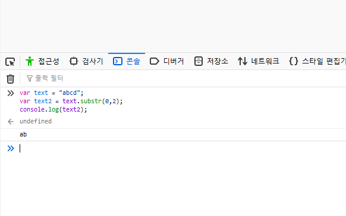This screenshot has width=346, height=216.
Task: Switch to the 검사기 inspector tab
Action: tap(86, 61)
